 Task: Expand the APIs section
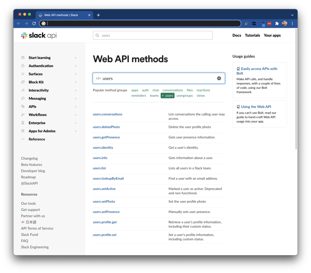point(76,107)
